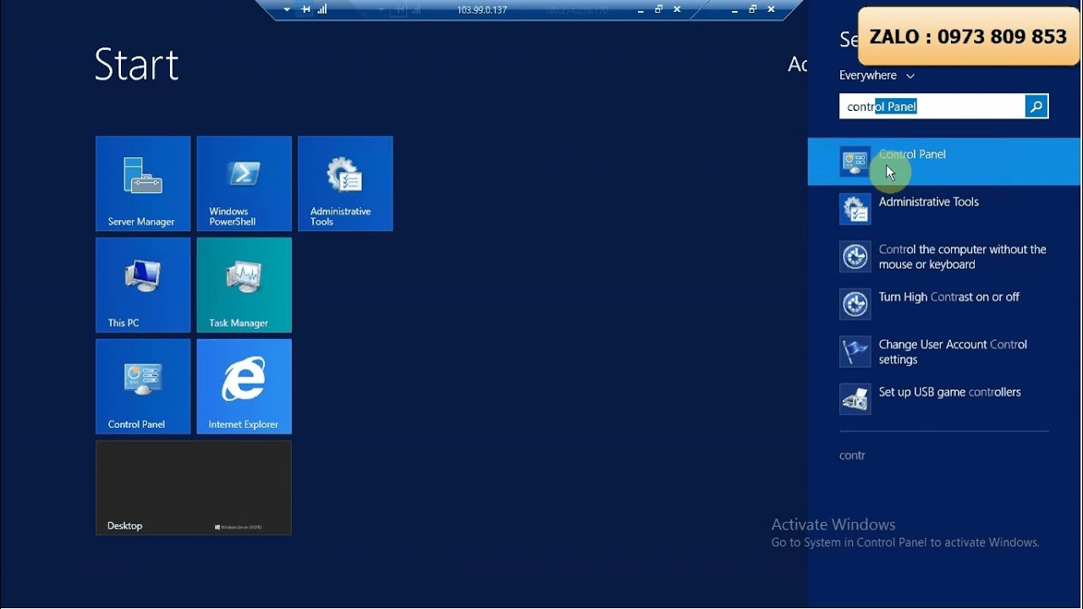Open Set up USB game controllers result
The width and height of the screenshot is (1083, 609).
click(945, 399)
